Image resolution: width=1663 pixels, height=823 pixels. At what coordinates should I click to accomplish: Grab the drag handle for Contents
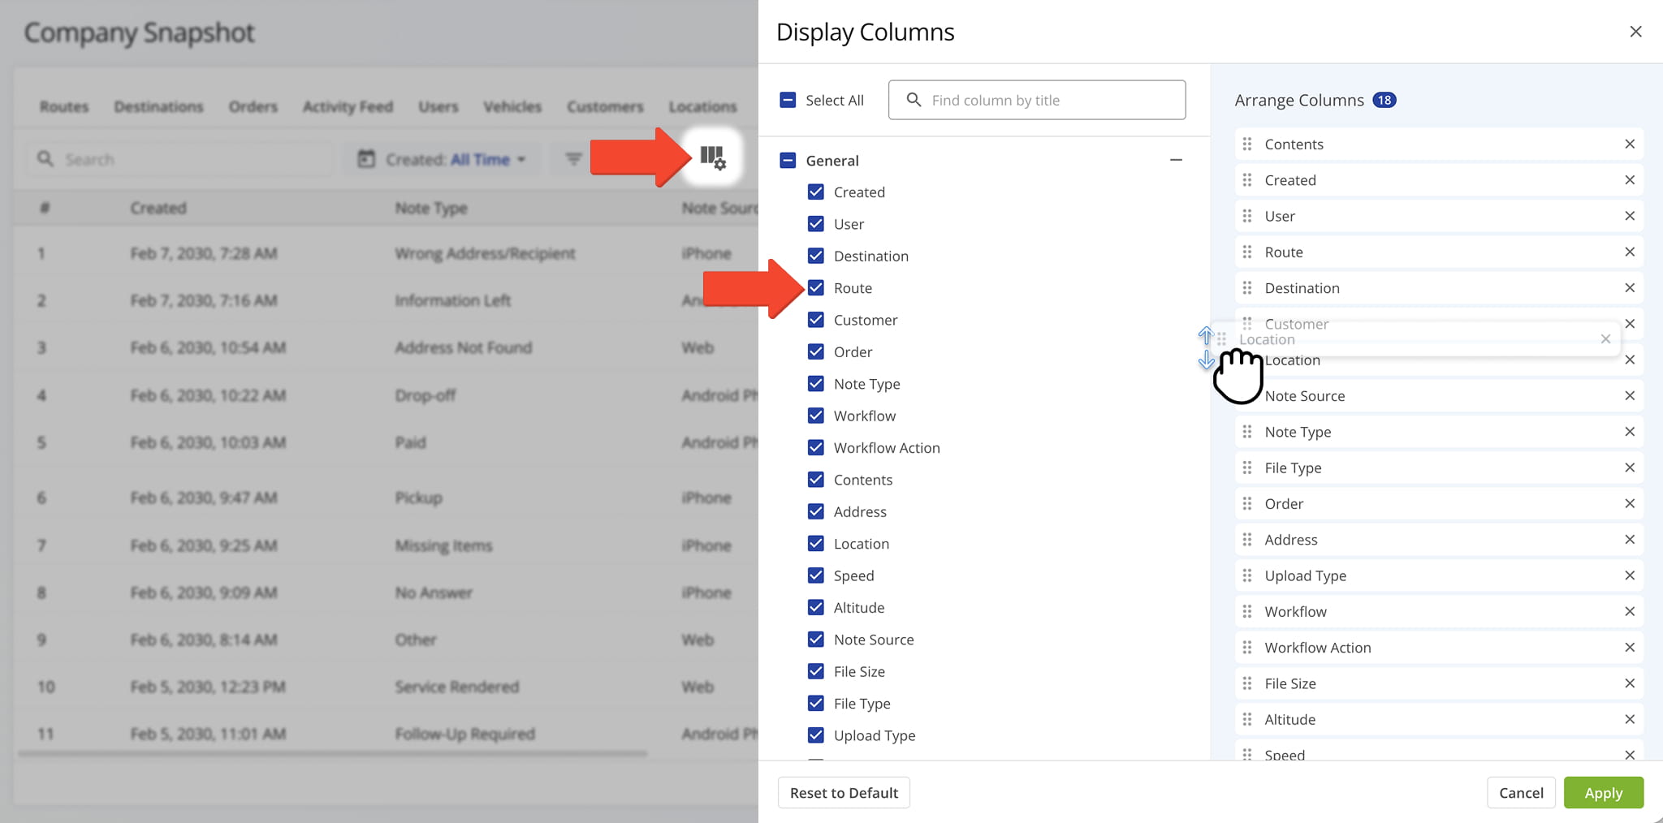click(1247, 144)
